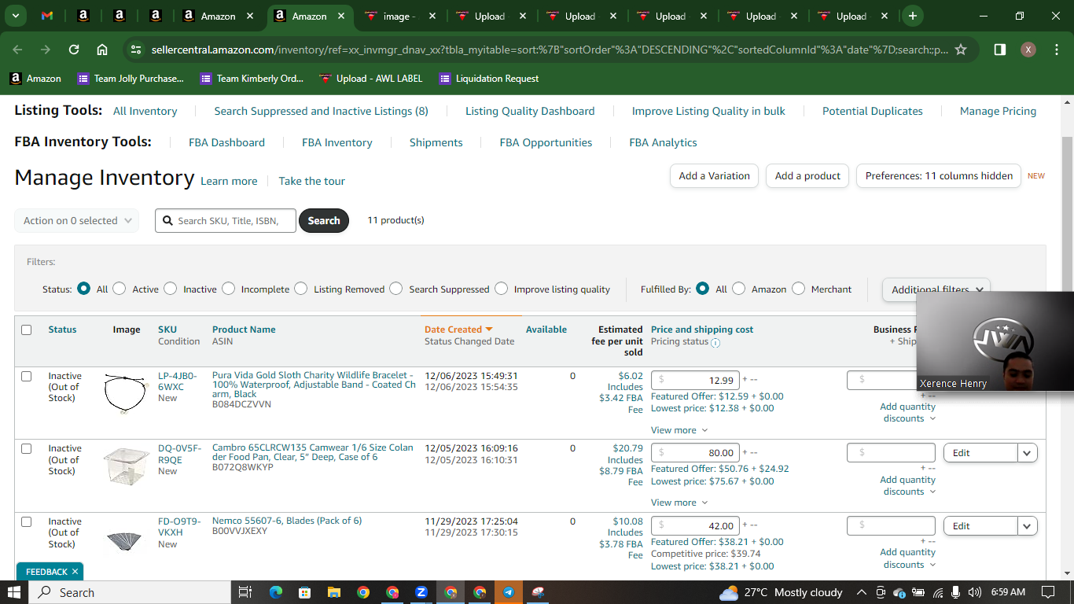Open the Chrome side panel icon
This screenshot has width=1074, height=604.
(x=999, y=50)
